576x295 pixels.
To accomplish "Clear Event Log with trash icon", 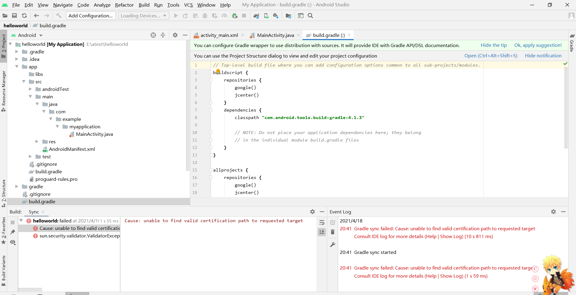I will (333, 232).
